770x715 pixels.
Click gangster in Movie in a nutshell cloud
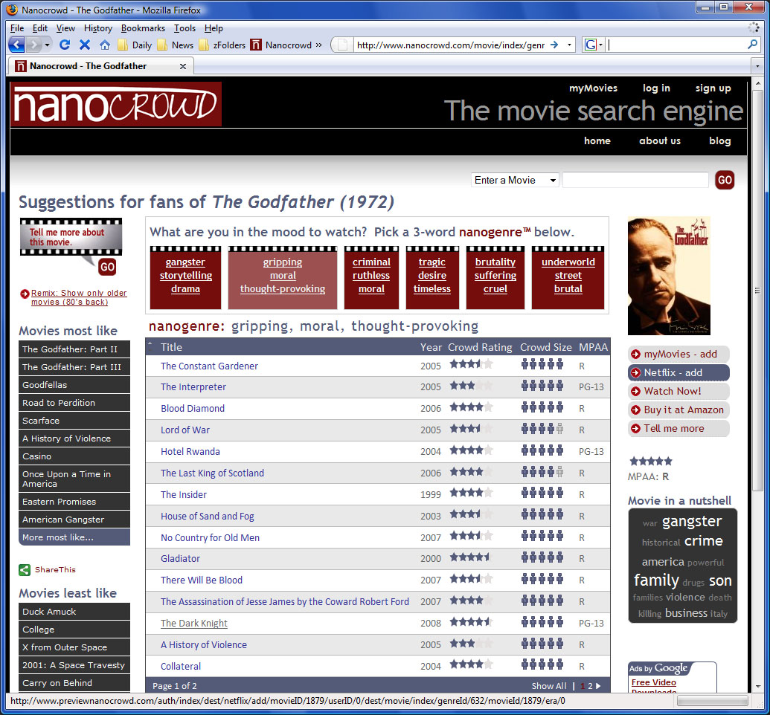(691, 521)
